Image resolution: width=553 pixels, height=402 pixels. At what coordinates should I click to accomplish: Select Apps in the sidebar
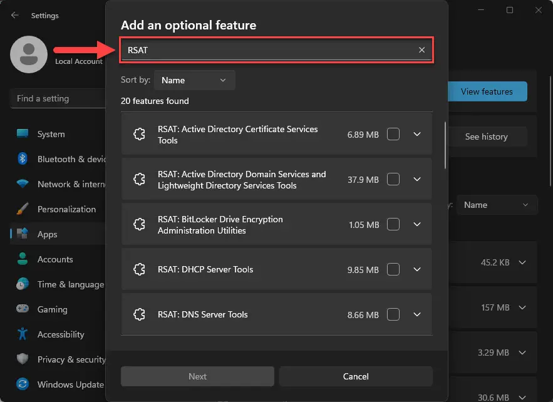(x=58, y=234)
